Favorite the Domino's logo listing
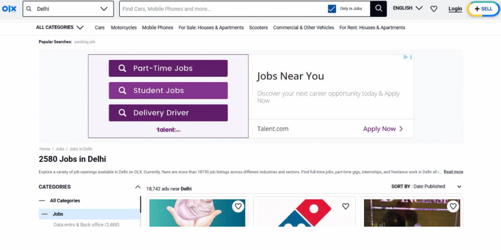Screen dimensions: 501x250 coord(346,207)
